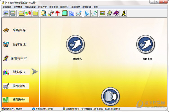The width and height of the screenshot is (169, 112).
Task: Click the computer monitor toolbar icon
Action: pos(6,13)
